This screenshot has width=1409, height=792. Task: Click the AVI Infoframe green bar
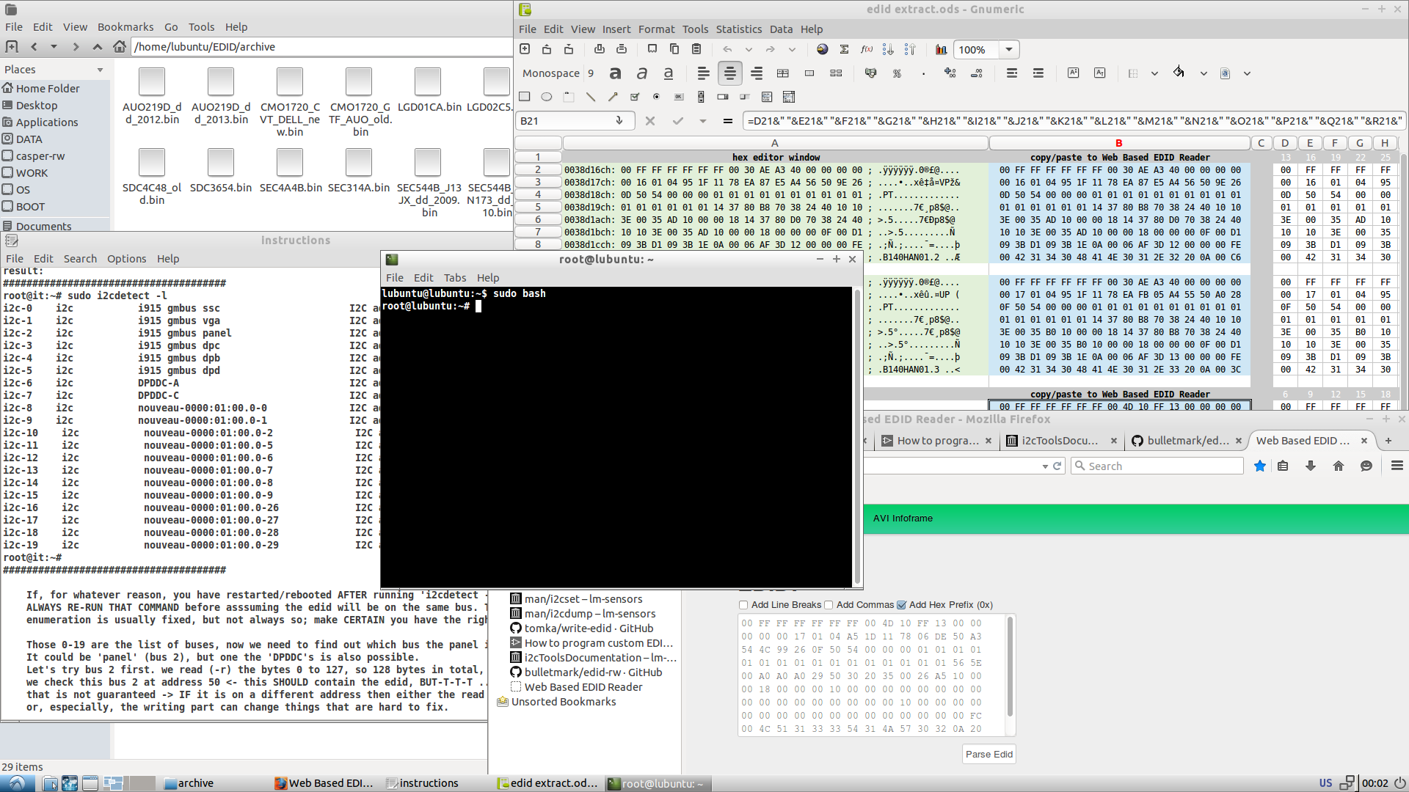tap(1135, 518)
